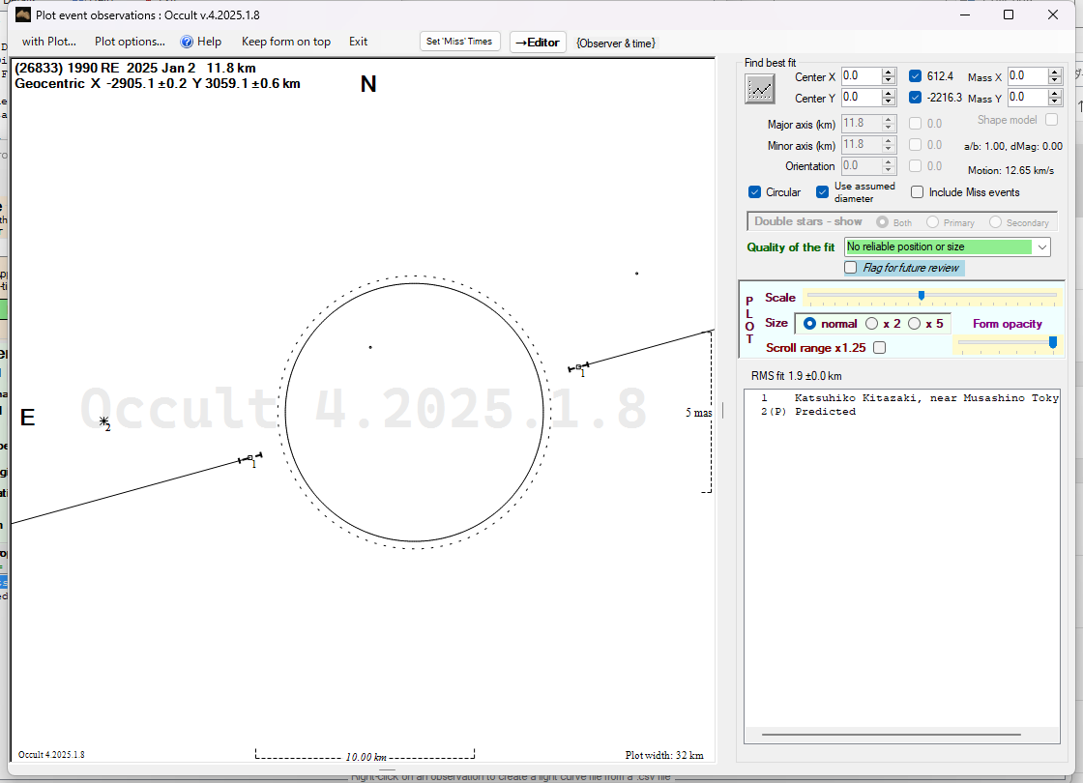Increase Center X with the up arrow
This screenshot has height=783, width=1083.
(x=889, y=72)
